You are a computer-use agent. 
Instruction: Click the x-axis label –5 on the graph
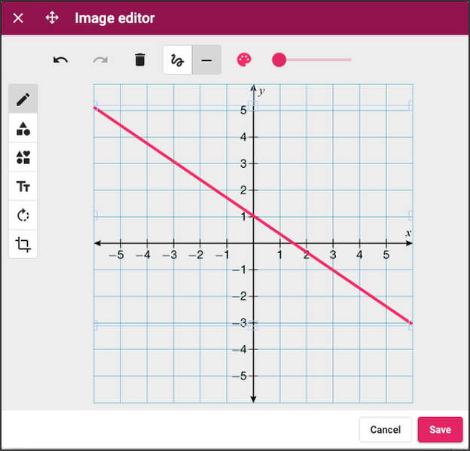[x=116, y=255]
